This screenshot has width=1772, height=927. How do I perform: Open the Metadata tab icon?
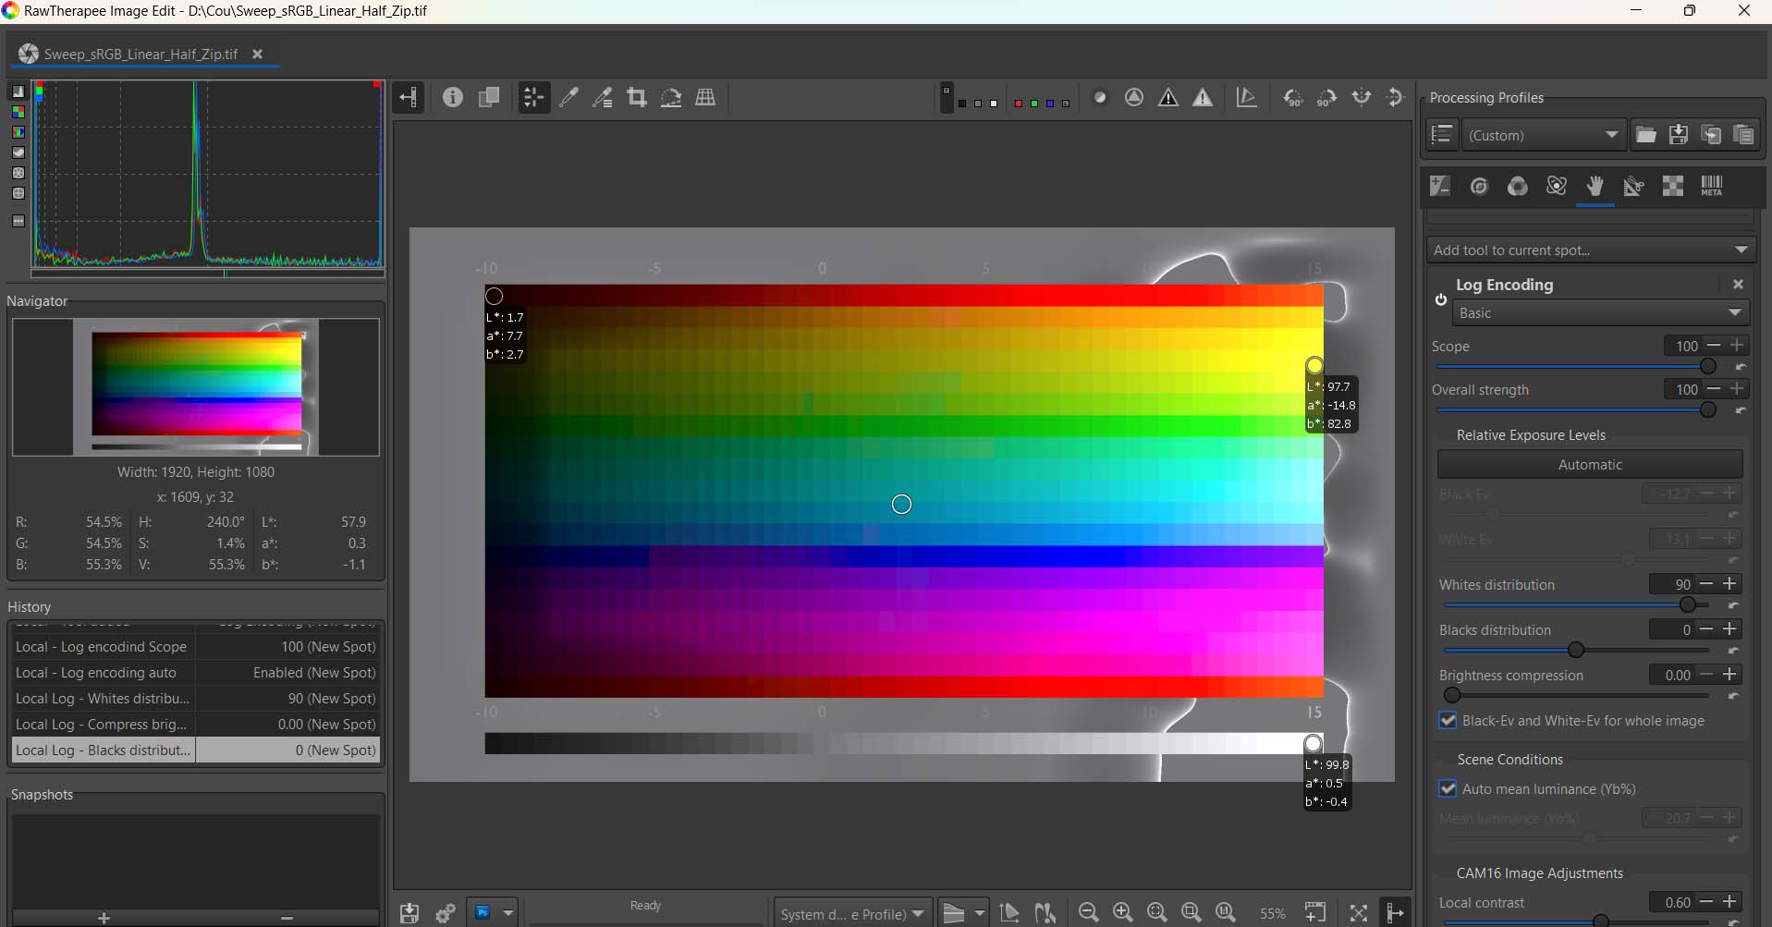click(x=1711, y=187)
